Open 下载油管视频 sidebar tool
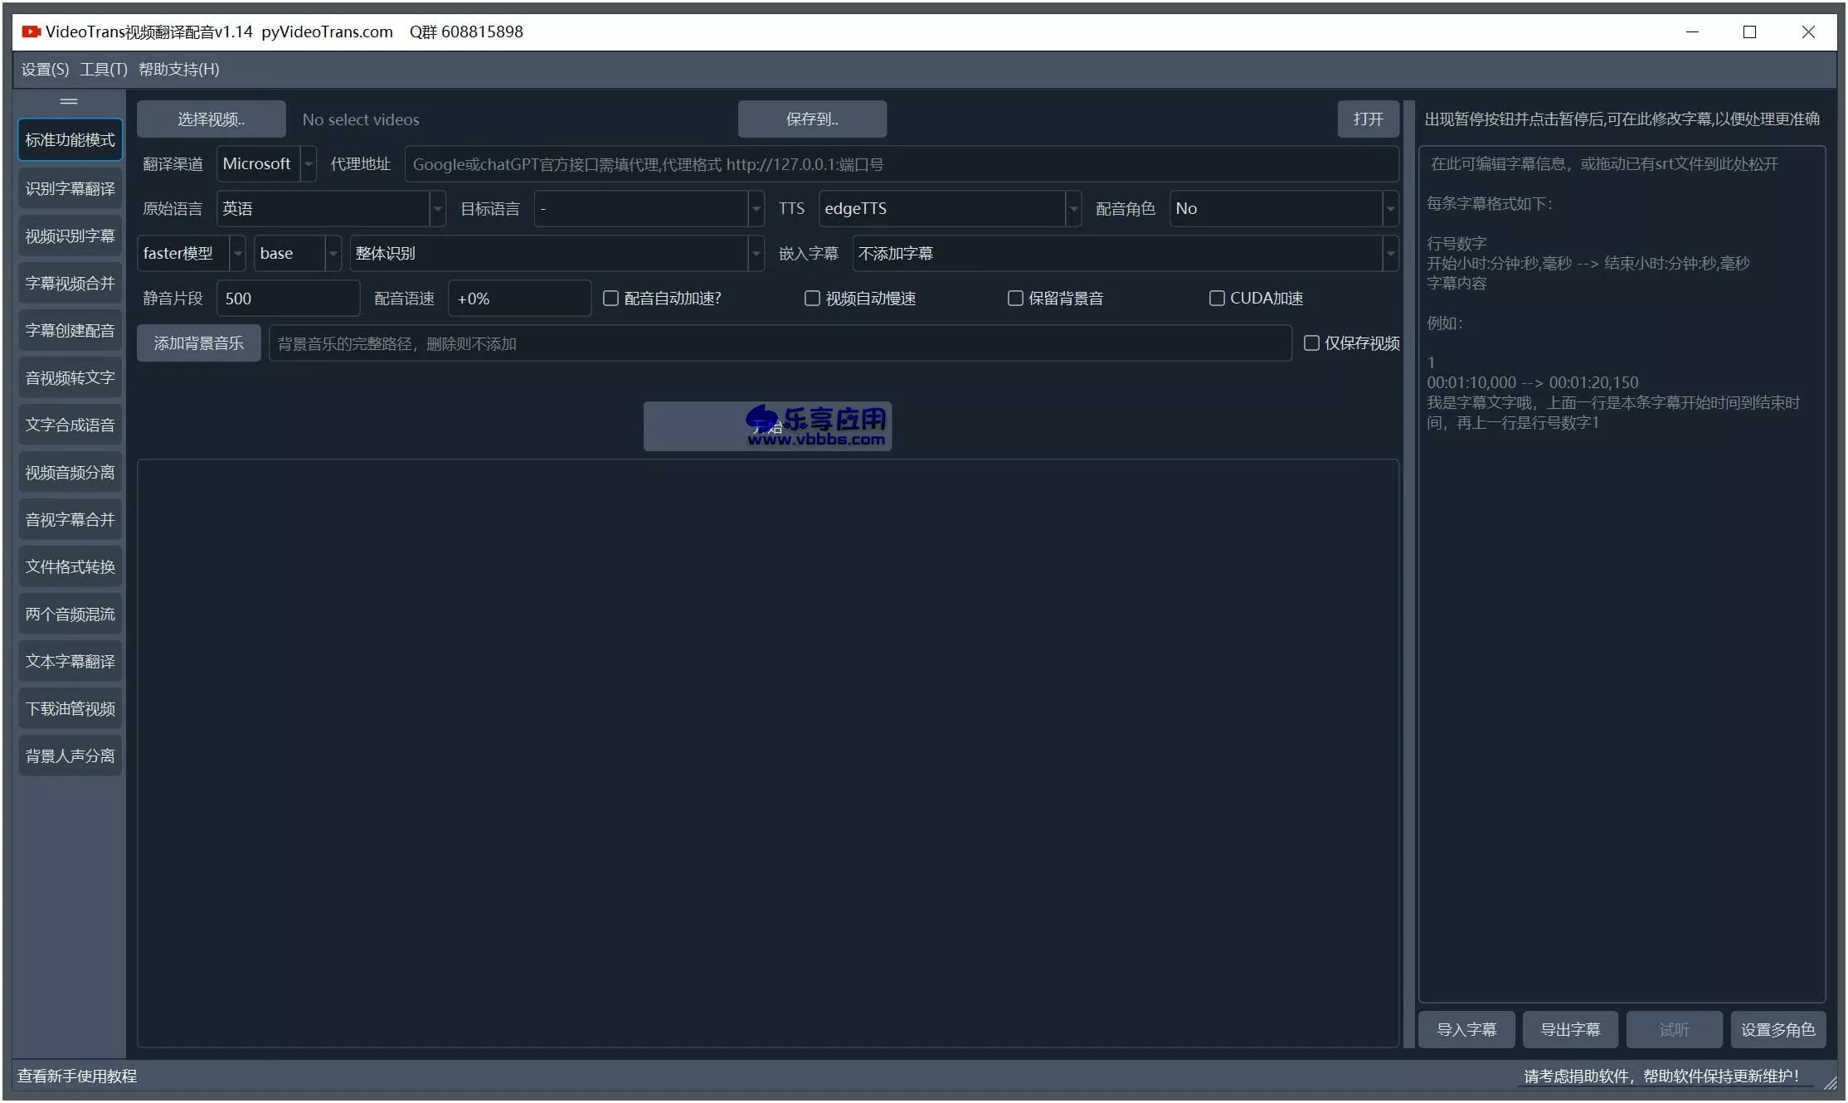Viewport: 1848px width, 1103px height. [70, 709]
